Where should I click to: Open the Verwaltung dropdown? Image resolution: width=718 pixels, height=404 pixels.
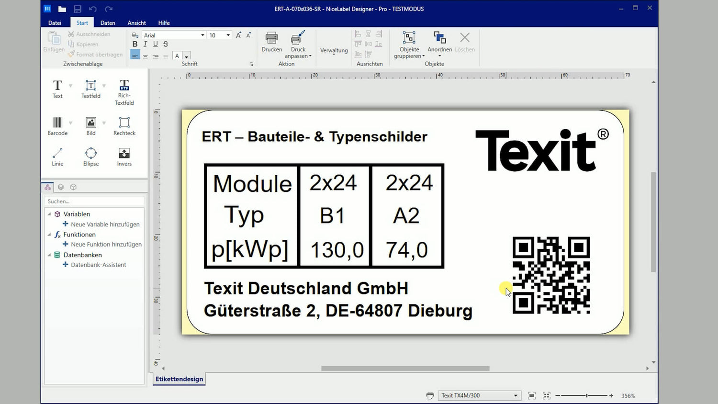click(334, 51)
